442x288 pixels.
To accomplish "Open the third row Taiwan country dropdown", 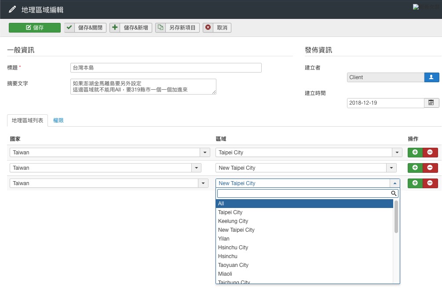I will coord(109,183).
